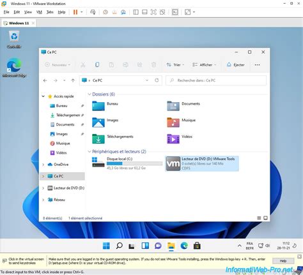Screen dimensions: 303x275
Task: Switch to details view in status bar
Action: pos(259,218)
